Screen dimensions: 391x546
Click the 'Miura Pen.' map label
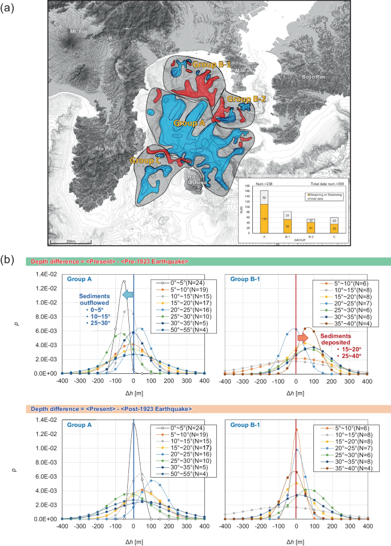[241, 73]
